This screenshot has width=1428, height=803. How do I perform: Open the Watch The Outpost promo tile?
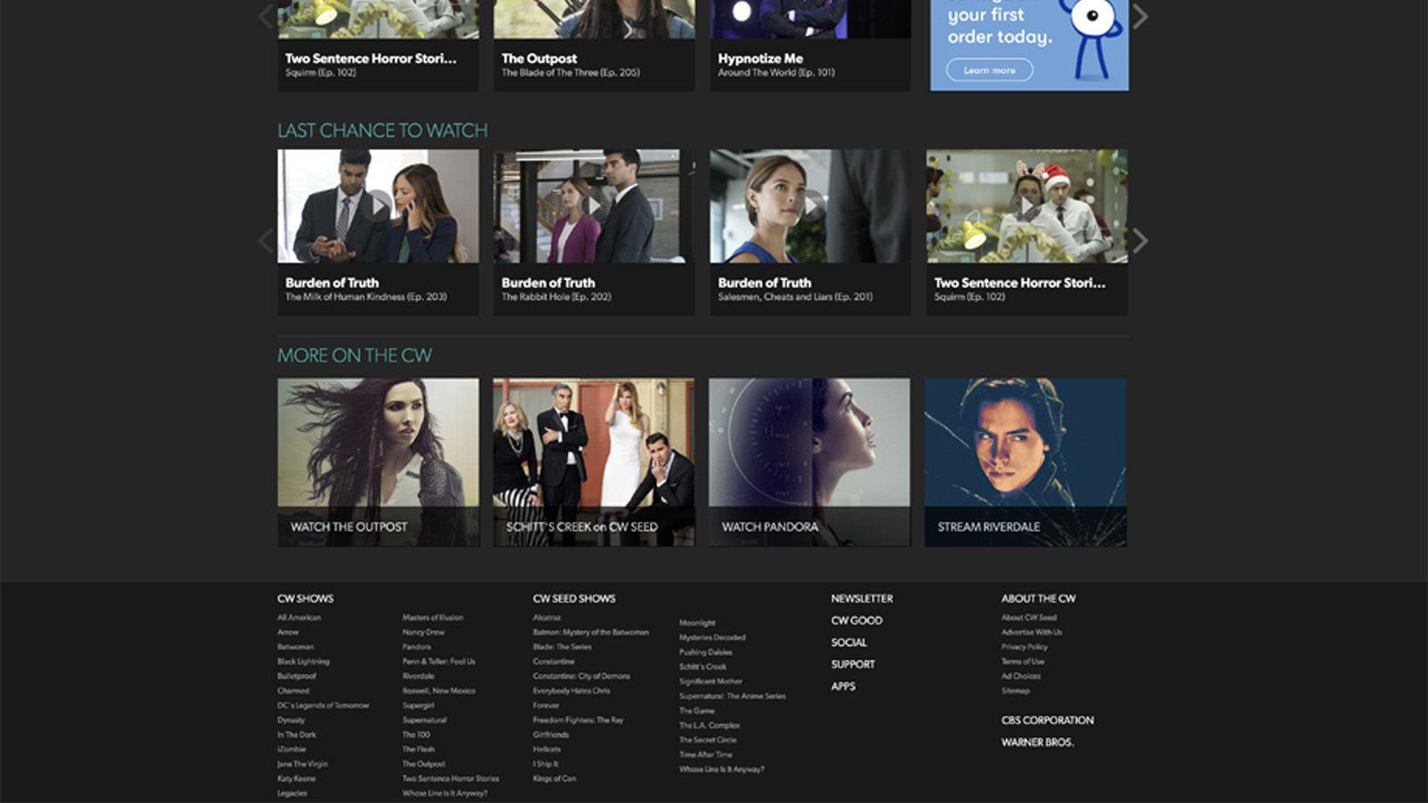click(x=378, y=462)
